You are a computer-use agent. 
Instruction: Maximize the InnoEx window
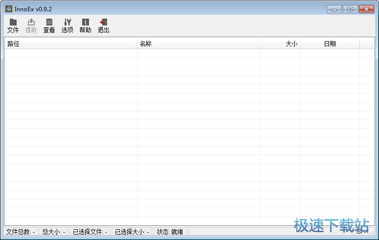point(350,9)
